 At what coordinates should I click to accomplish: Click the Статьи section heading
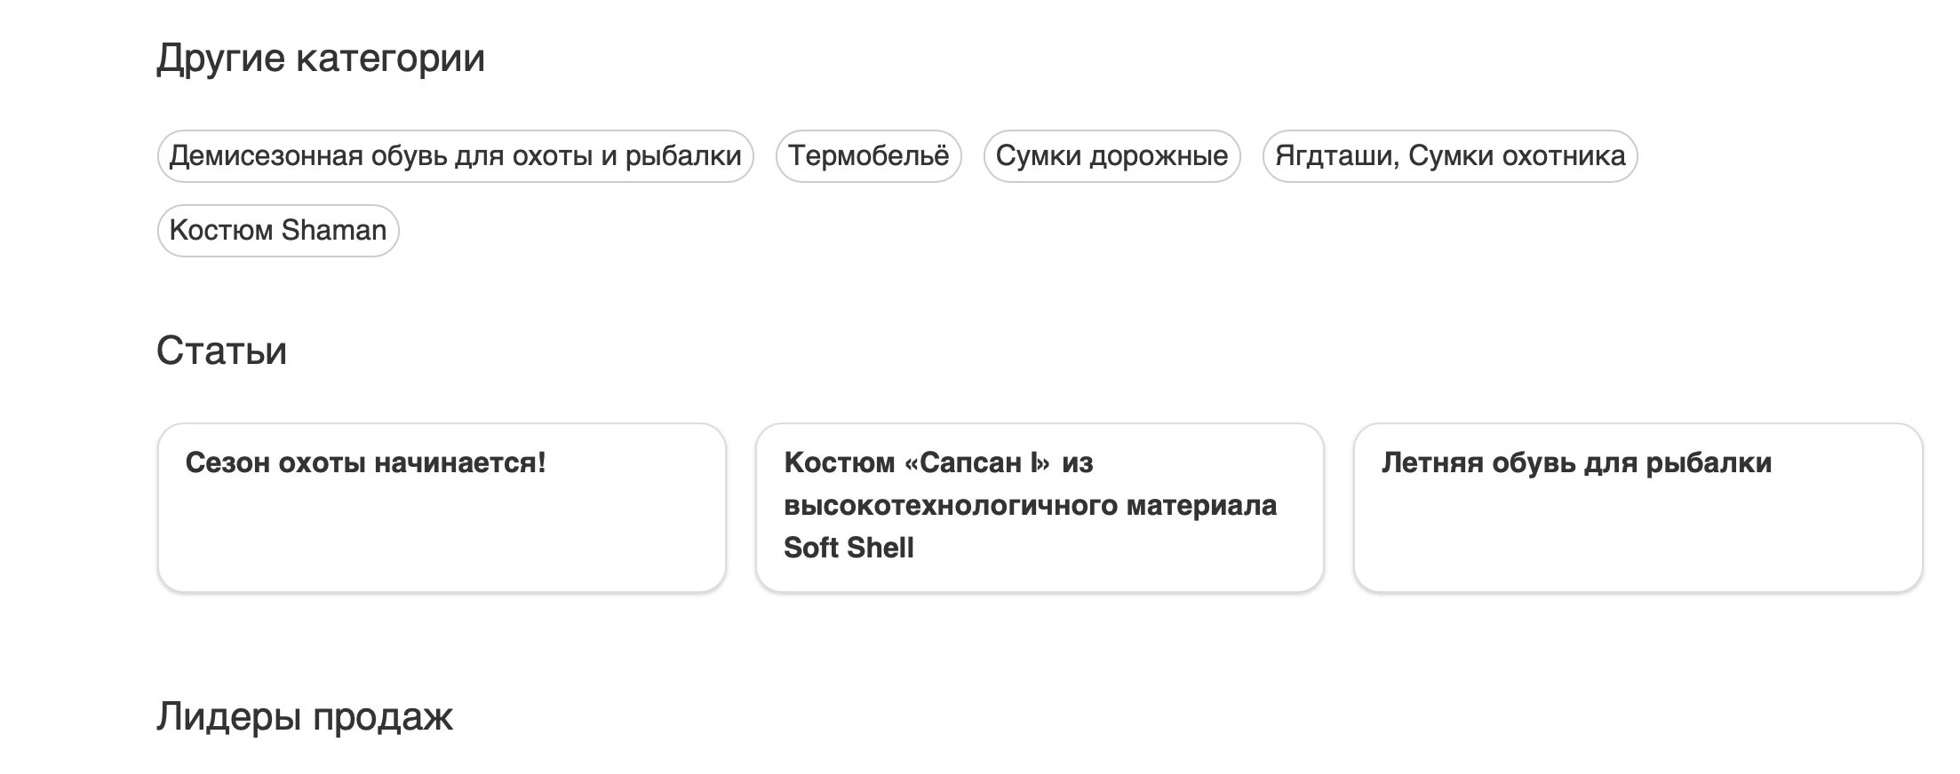click(x=221, y=351)
